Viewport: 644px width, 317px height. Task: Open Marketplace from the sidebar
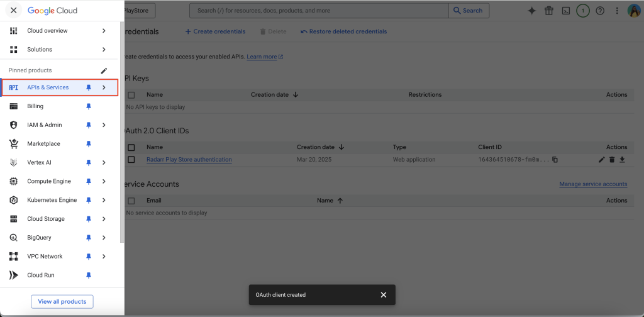[x=43, y=144]
